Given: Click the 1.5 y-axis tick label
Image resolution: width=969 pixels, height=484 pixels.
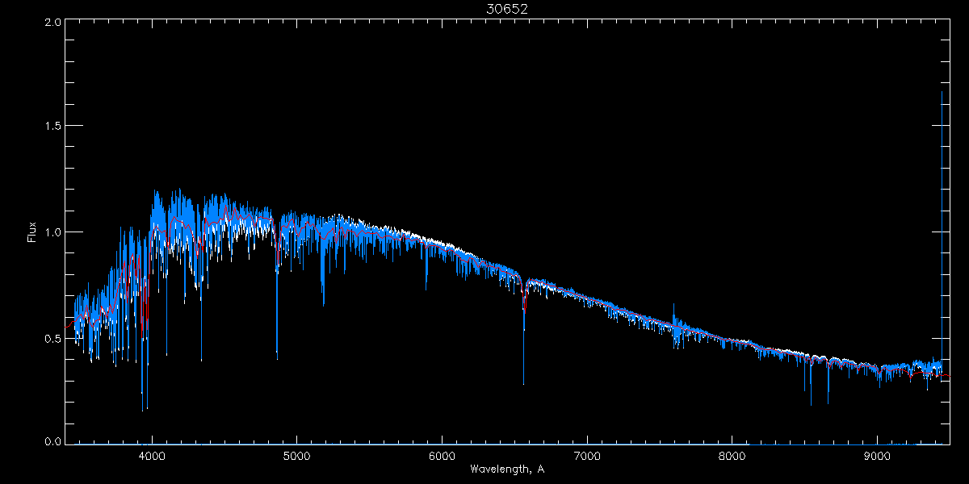Looking at the screenshot, I should 52,127.
